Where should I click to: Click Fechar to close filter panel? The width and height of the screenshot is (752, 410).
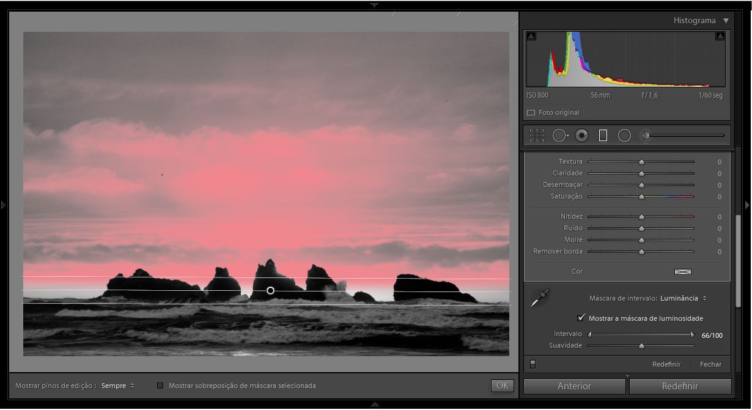tap(710, 364)
